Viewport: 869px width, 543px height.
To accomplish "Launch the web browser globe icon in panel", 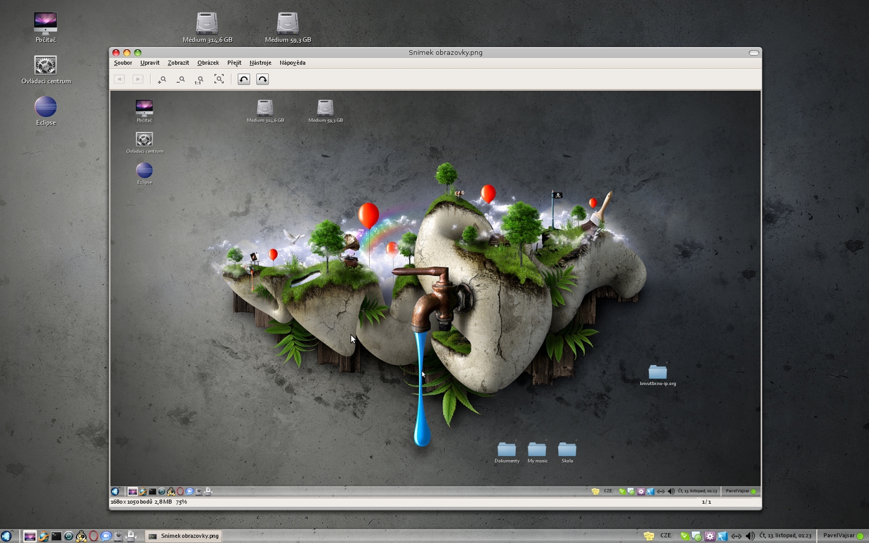I will (43, 536).
